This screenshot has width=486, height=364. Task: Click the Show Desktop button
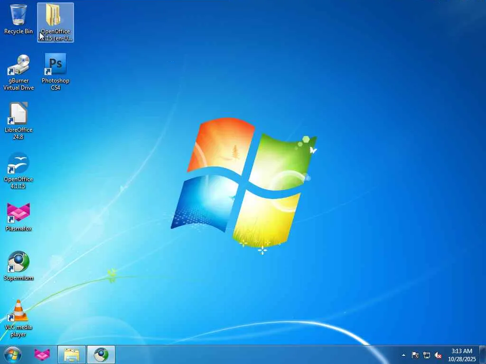pos(483,355)
